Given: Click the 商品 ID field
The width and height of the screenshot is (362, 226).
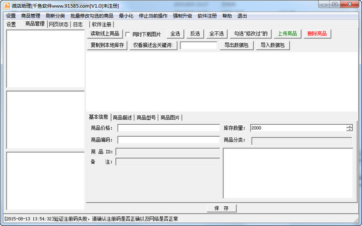Looking at the screenshot, I should click(168, 152).
